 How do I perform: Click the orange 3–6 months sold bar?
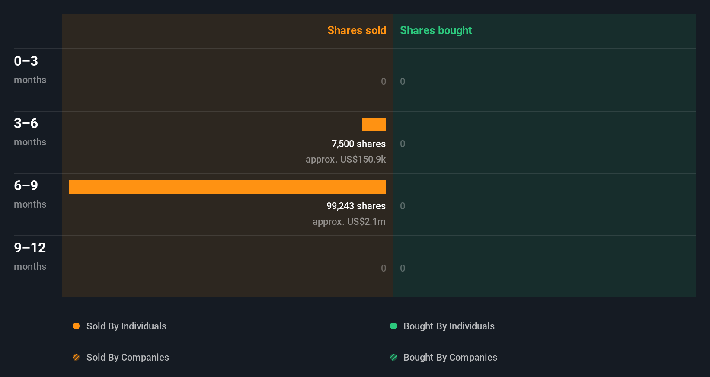374,125
